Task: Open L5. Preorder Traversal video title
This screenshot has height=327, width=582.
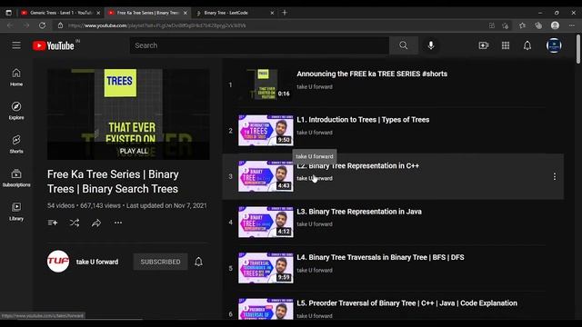Action: 406,303
